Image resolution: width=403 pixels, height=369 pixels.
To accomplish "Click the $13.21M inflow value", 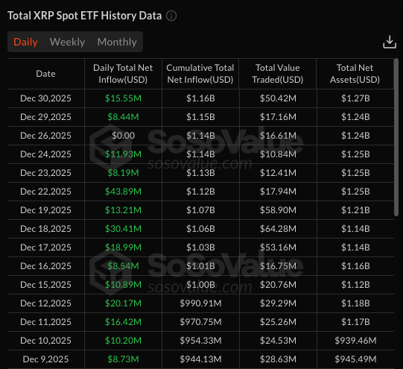I will 123,210.
